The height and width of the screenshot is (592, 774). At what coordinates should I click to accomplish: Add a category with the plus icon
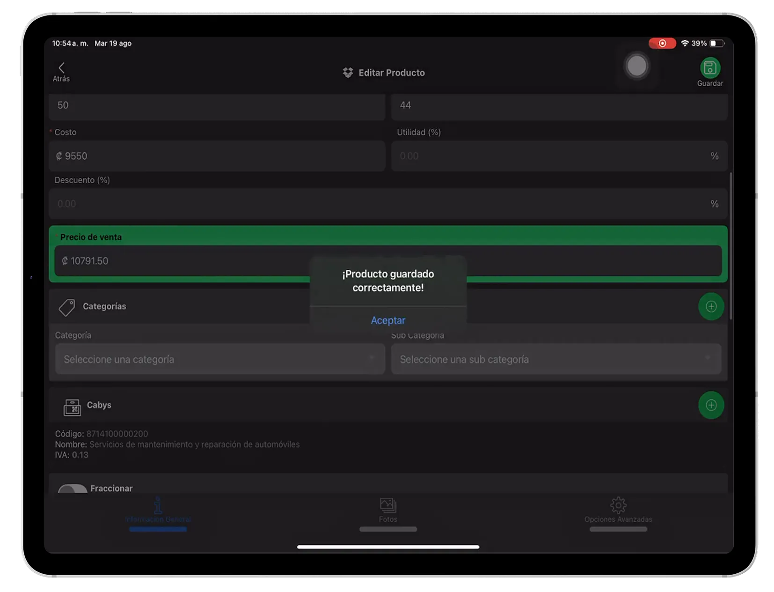point(711,307)
